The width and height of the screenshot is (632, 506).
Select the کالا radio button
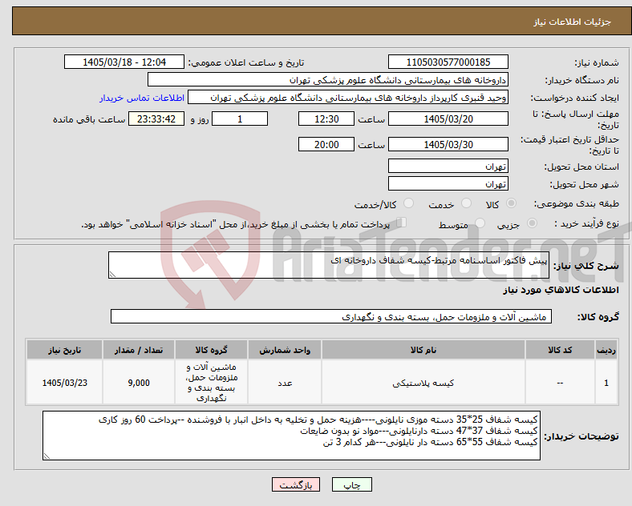(511, 203)
